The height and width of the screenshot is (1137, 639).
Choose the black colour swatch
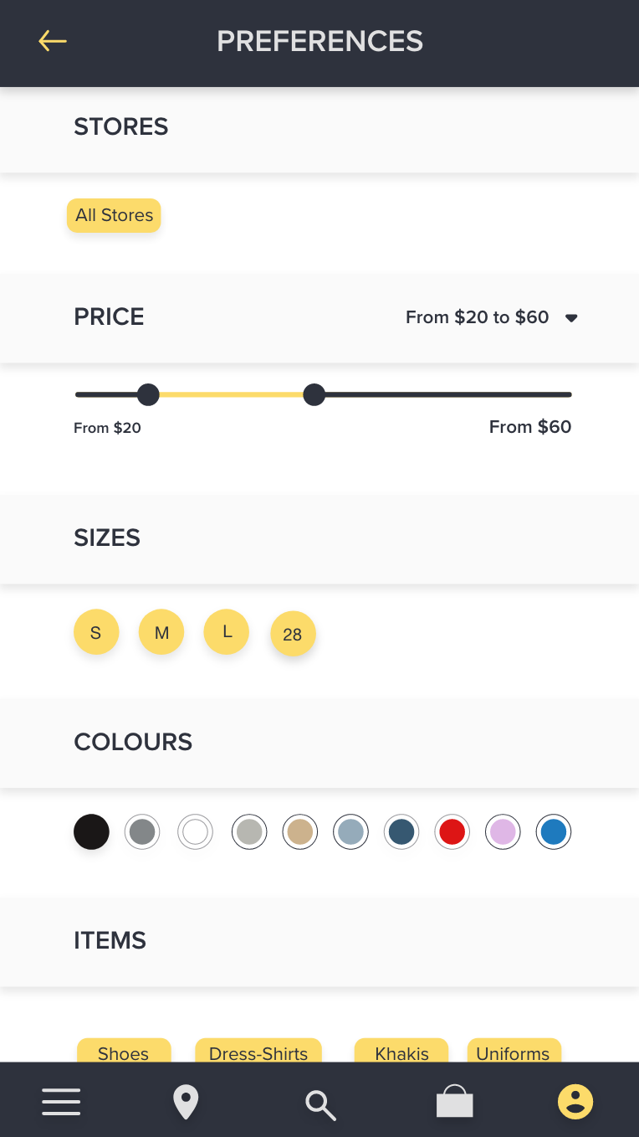[x=92, y=832]
